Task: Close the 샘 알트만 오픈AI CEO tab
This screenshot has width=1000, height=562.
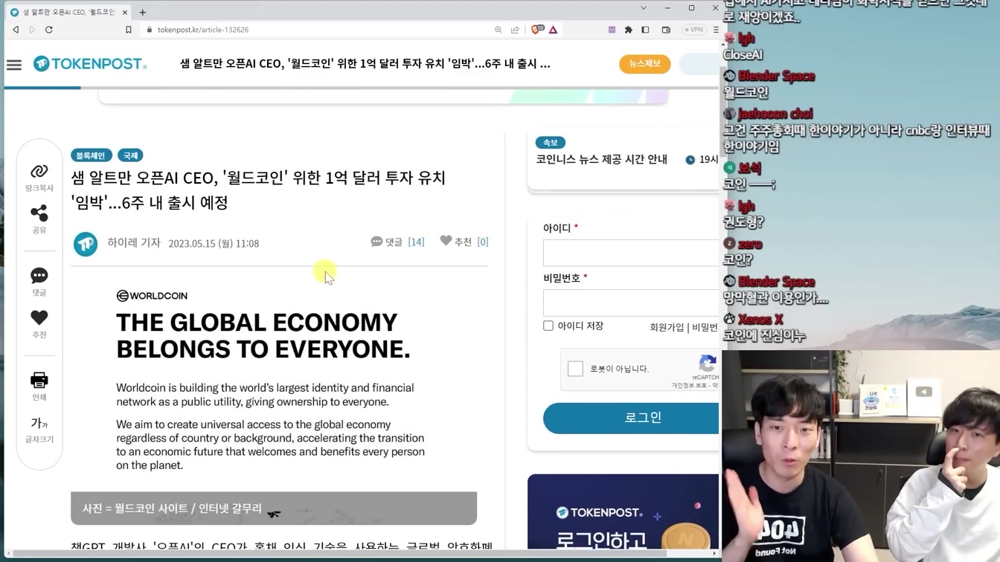Action: point(125,12)
